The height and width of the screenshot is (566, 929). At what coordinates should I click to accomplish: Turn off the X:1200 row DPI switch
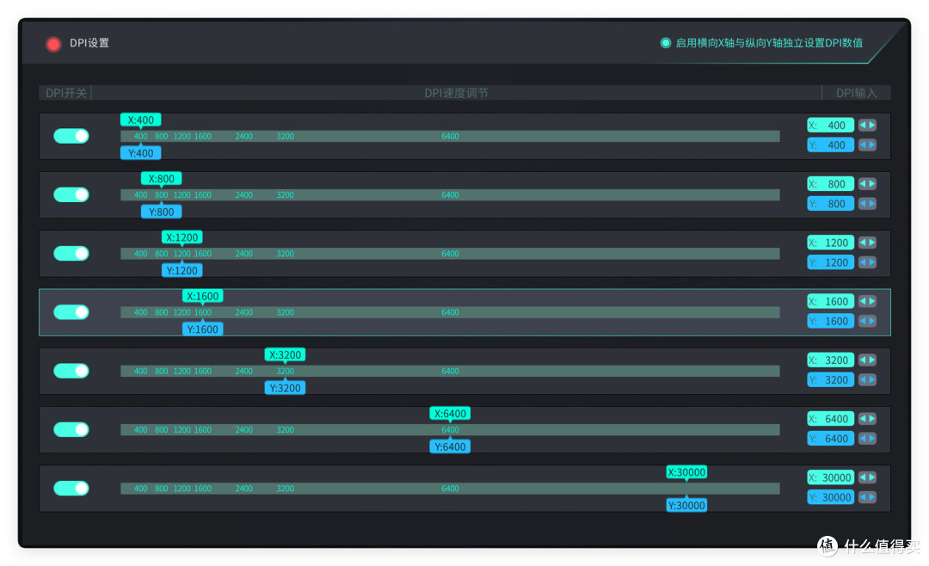tap(71, 253)
